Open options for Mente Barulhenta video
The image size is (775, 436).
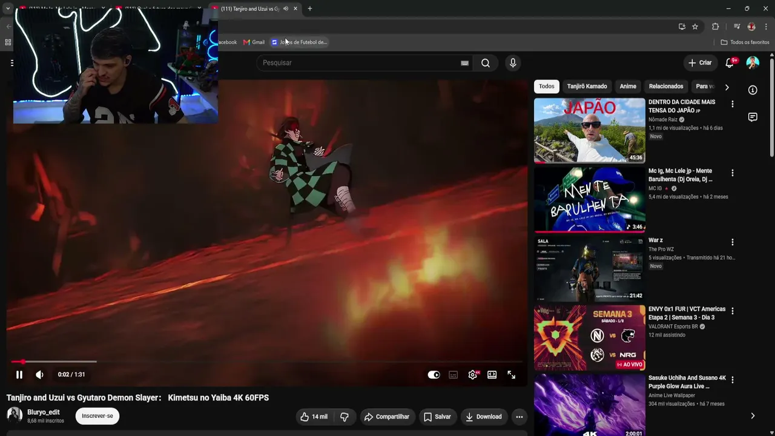coord(733,173)
